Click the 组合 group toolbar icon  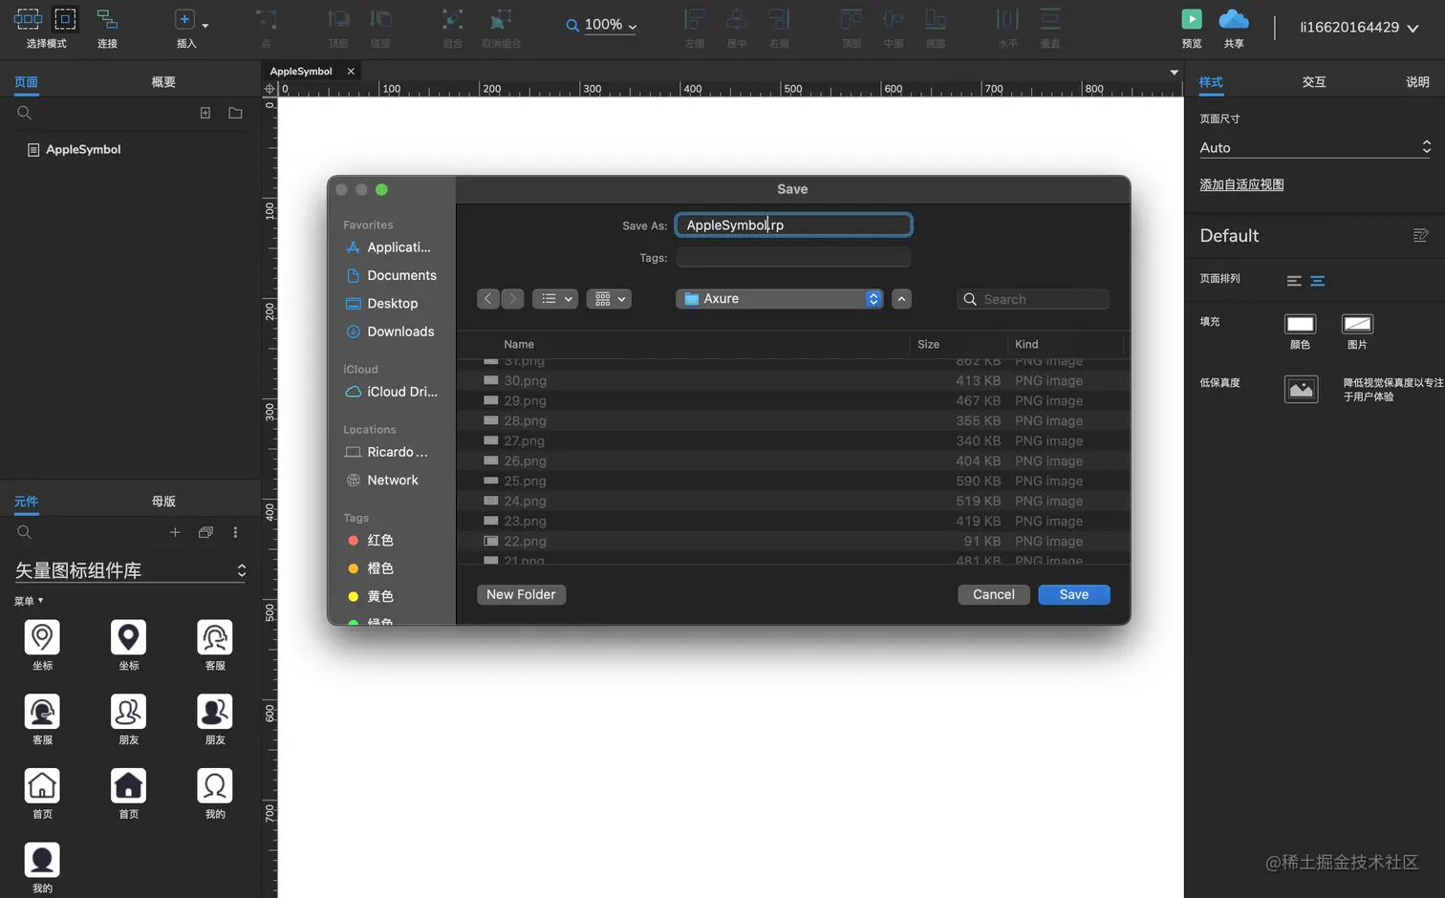[453, 19]
